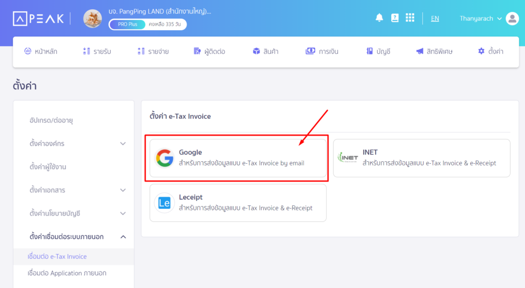Open the ผู้ติดต่อ menu

(x=209, y=51)
